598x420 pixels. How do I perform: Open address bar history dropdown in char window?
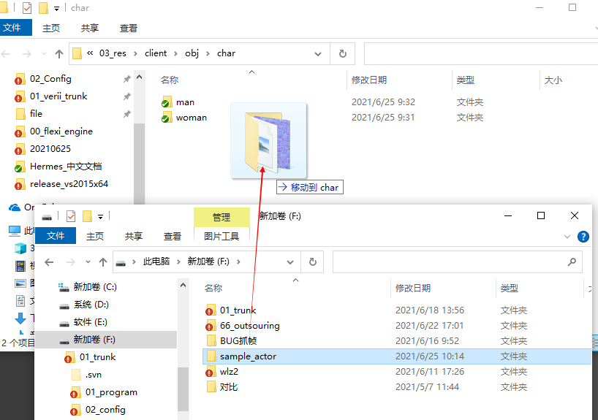click(x=318, y=53)
